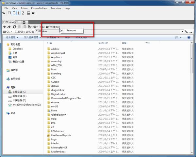The width and height of the screenshot is (196, 157).
Task: Click the network icon in sidebar
Action: point(8,113)
